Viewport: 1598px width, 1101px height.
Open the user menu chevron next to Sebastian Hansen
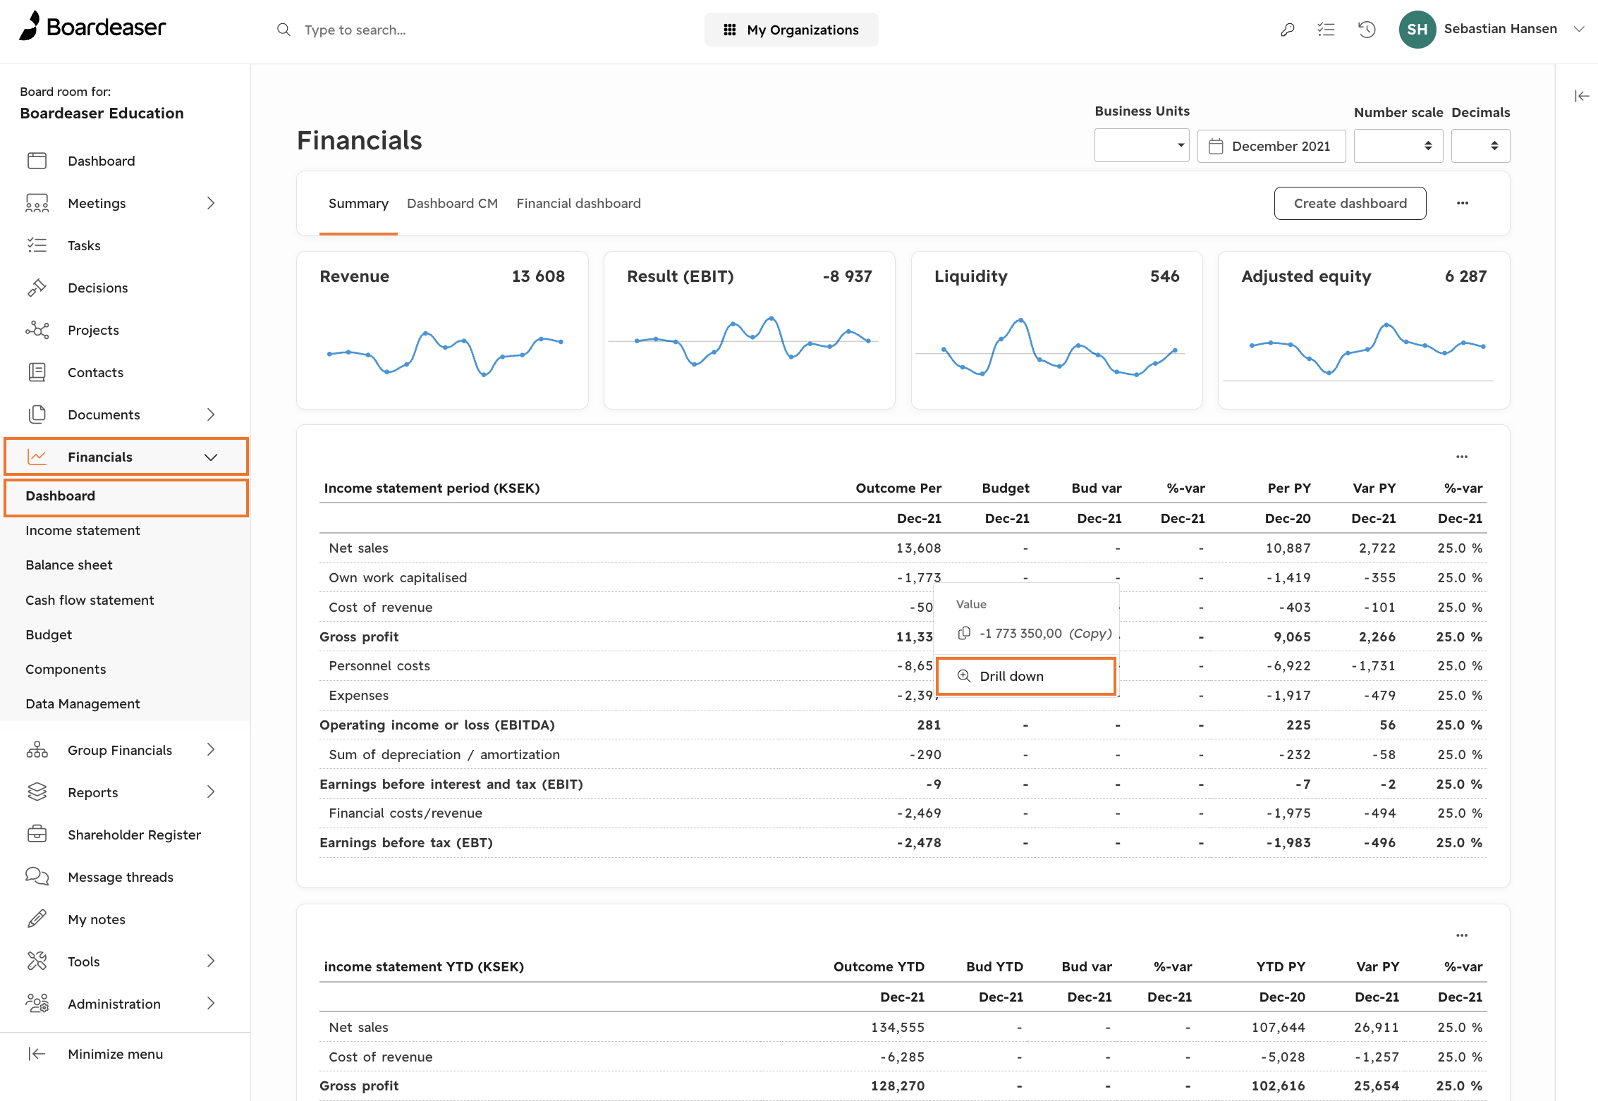tap(1580, 29)
